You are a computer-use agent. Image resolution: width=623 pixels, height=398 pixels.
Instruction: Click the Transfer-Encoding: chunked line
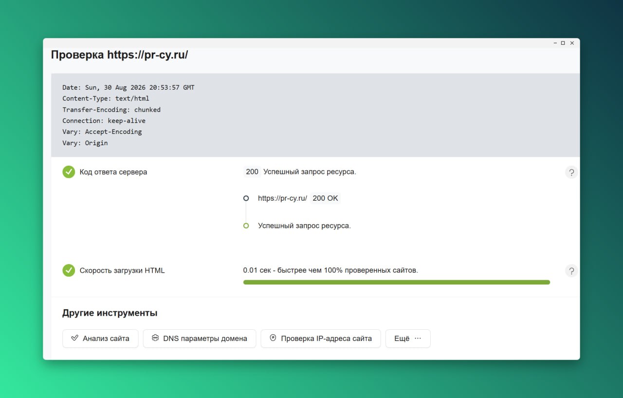click(111, 110)
